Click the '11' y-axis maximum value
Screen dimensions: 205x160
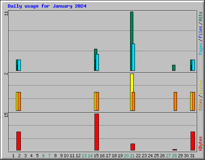(x=6, y=14)
